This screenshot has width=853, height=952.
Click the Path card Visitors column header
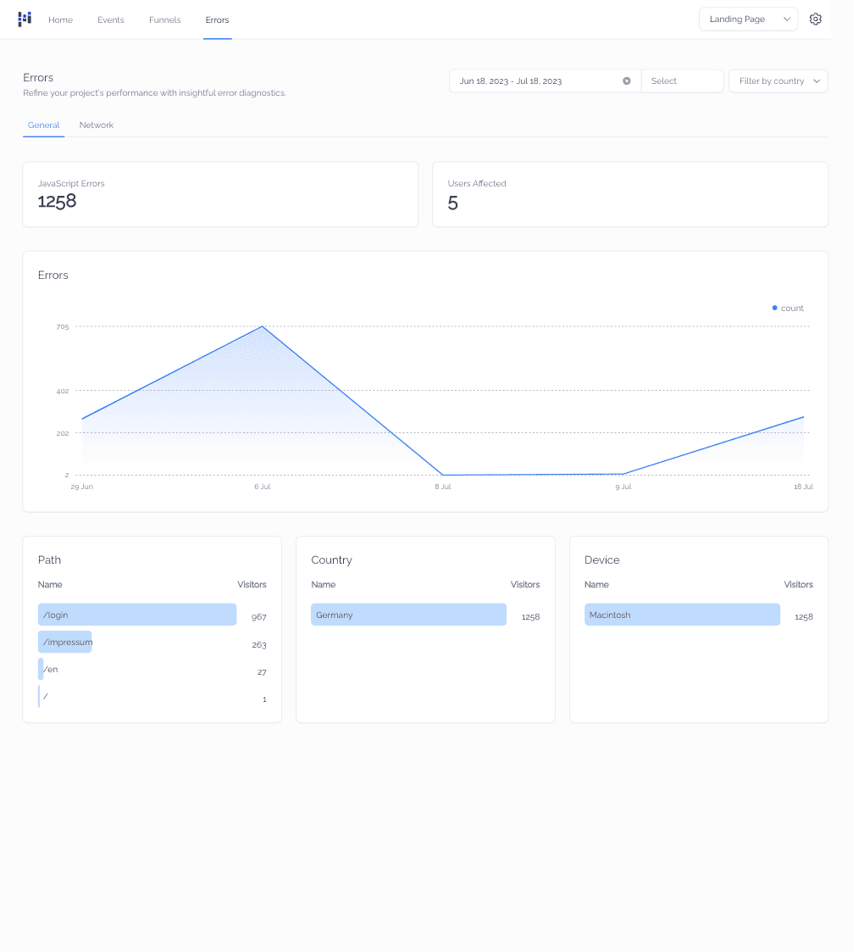252,585
